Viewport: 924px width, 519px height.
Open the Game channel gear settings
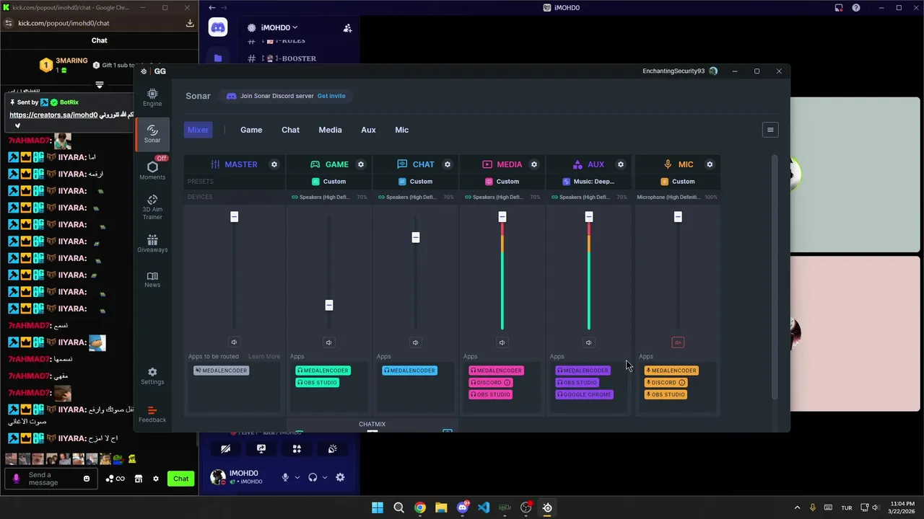361,164
